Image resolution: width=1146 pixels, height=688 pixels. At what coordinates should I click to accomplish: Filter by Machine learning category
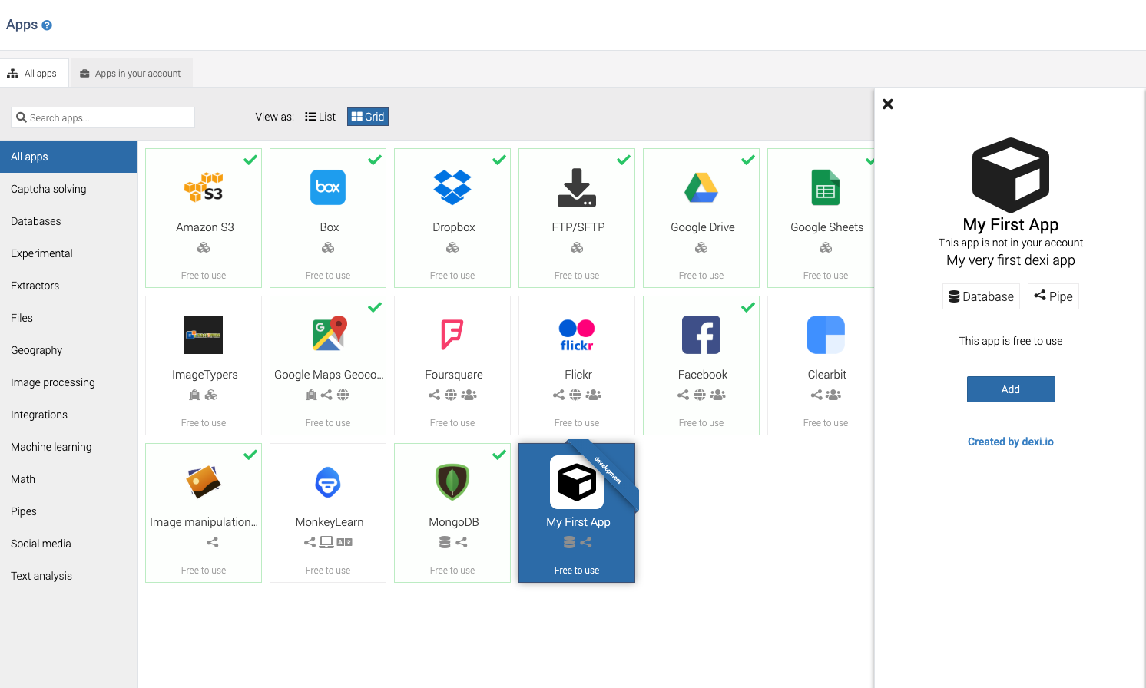pos(69,447)
